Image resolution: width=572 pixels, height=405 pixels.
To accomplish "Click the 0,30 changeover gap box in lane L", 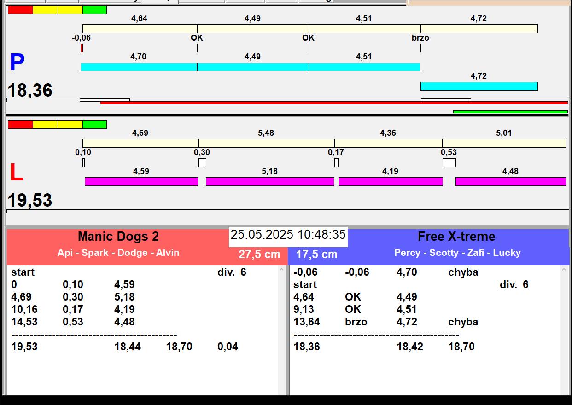I will coord(202,162).
